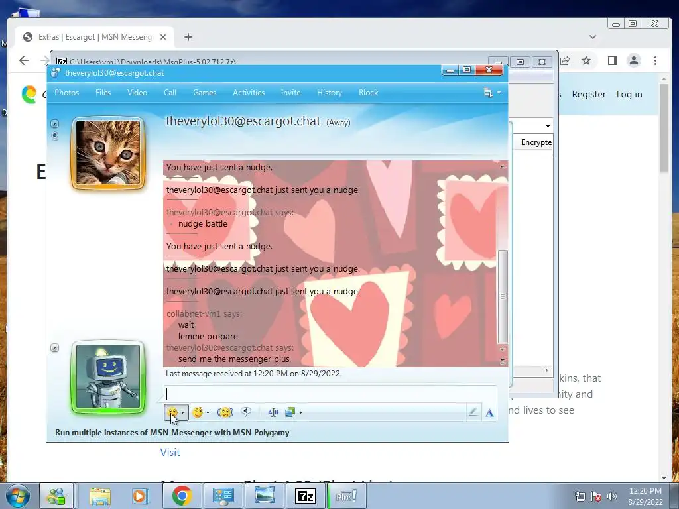
Task: Toggle the handwriting pen mode
Action: [473, 412]
